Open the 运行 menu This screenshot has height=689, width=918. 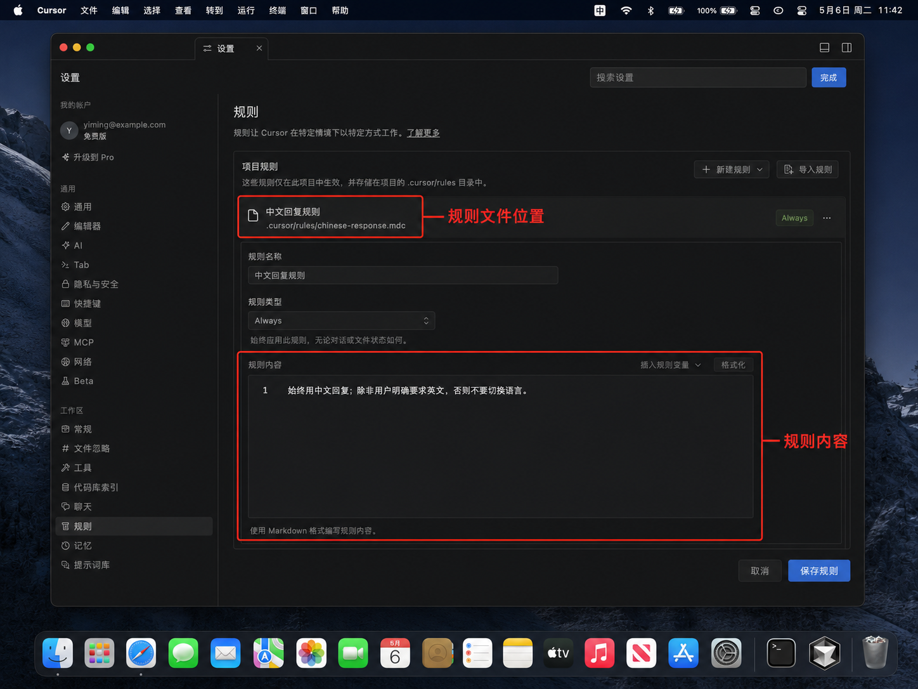point(246,10)
